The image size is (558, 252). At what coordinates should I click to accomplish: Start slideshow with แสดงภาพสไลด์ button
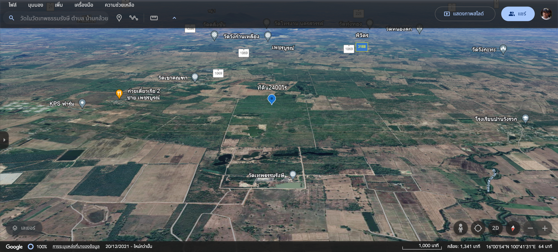coord(465,14)
